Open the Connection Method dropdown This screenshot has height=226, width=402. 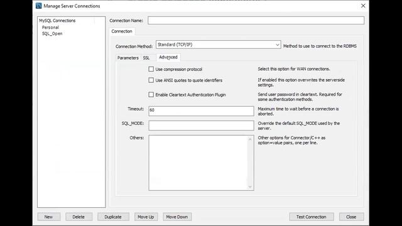pos(218,45)
